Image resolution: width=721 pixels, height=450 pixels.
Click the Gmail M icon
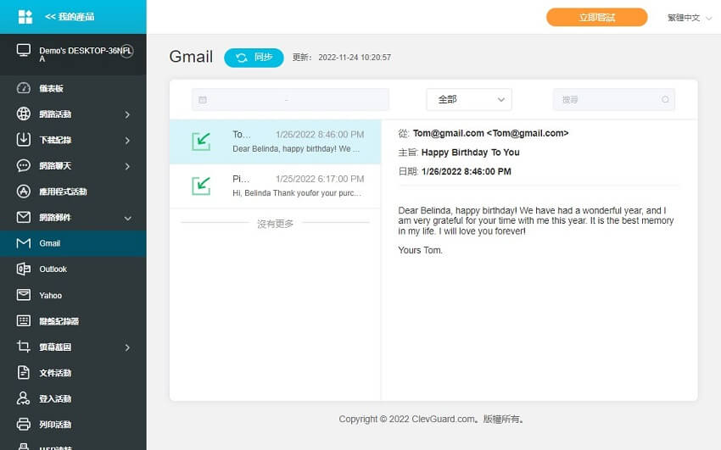pyautogui.click(x=24, y=243)
